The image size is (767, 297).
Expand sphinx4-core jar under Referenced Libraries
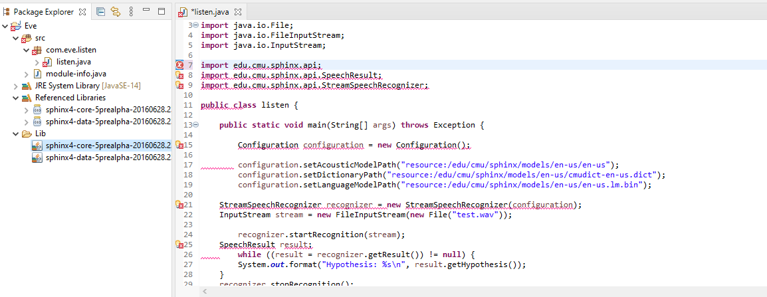(27, 110)
